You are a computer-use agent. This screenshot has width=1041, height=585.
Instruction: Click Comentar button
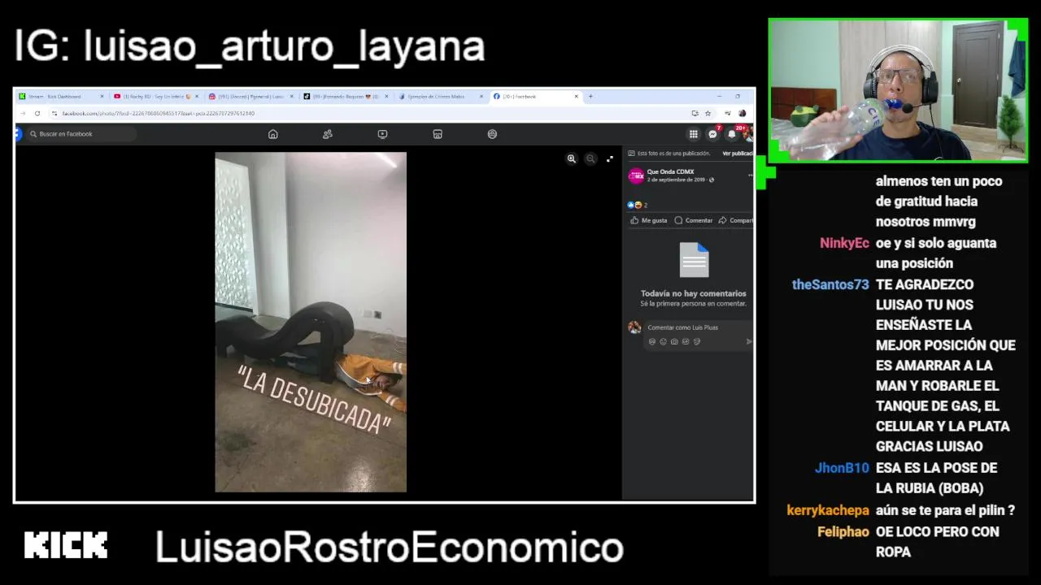click(694, 220)
